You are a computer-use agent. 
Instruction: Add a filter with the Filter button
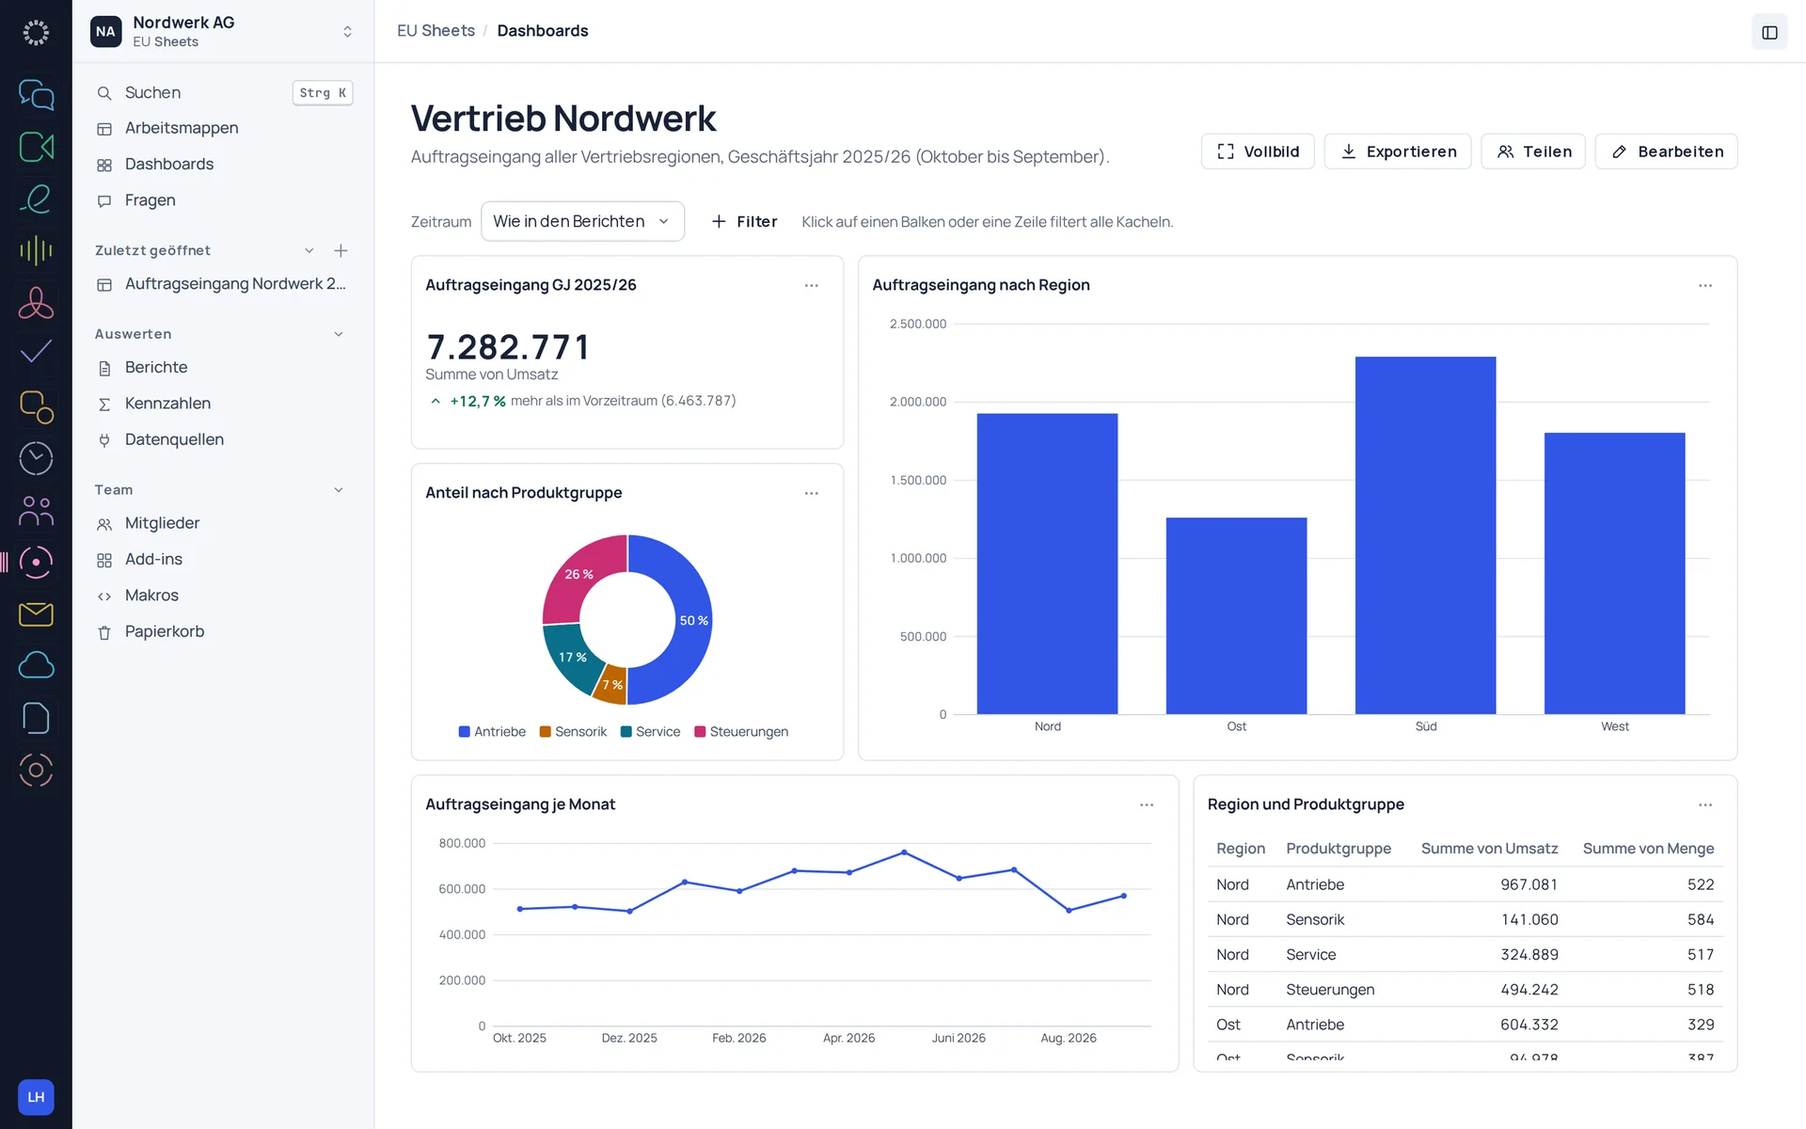coord(744,221)
